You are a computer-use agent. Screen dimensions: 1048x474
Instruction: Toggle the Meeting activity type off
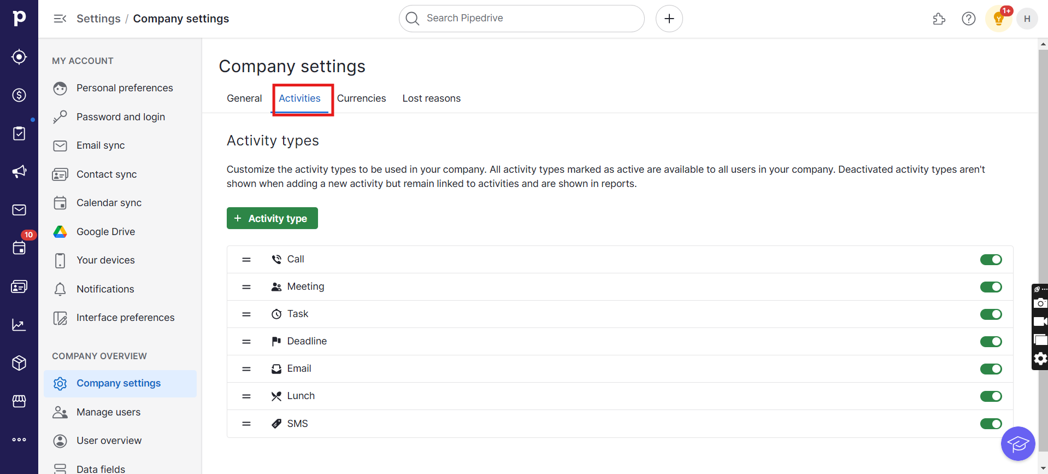coord(991,287)
